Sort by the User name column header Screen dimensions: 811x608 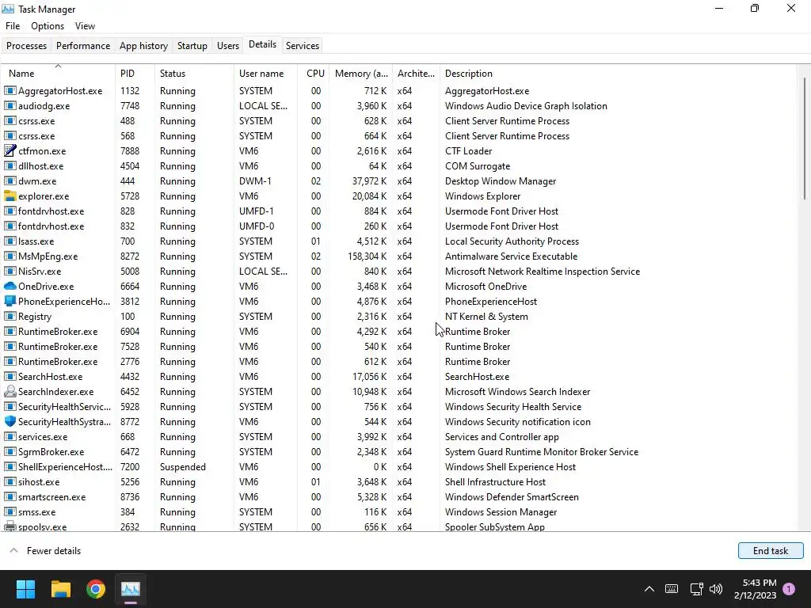(x=265, y=74)
